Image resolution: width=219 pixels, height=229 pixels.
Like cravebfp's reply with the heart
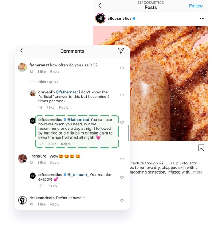122,95
